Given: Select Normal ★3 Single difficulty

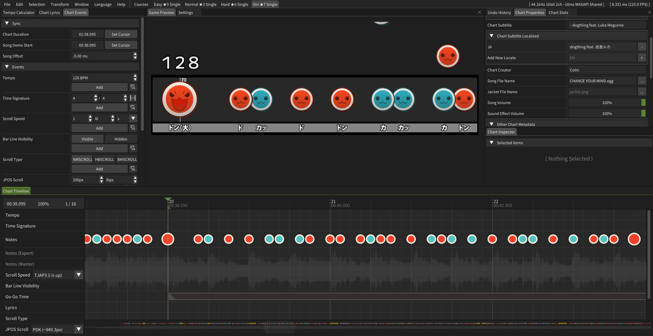Looking at the screenshot, I should (x=201, y=4).
